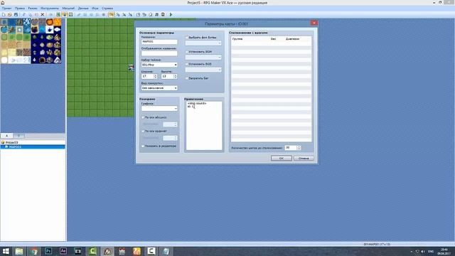Viewport: 455px width, 256px height.
Task: Save the project with the toolbar disk icon
Action: coord(16,14)
